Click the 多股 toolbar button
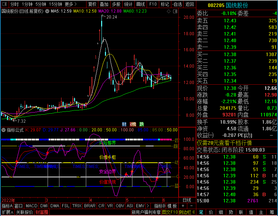This screenshot has width=278, height=216. coord(116,4)
